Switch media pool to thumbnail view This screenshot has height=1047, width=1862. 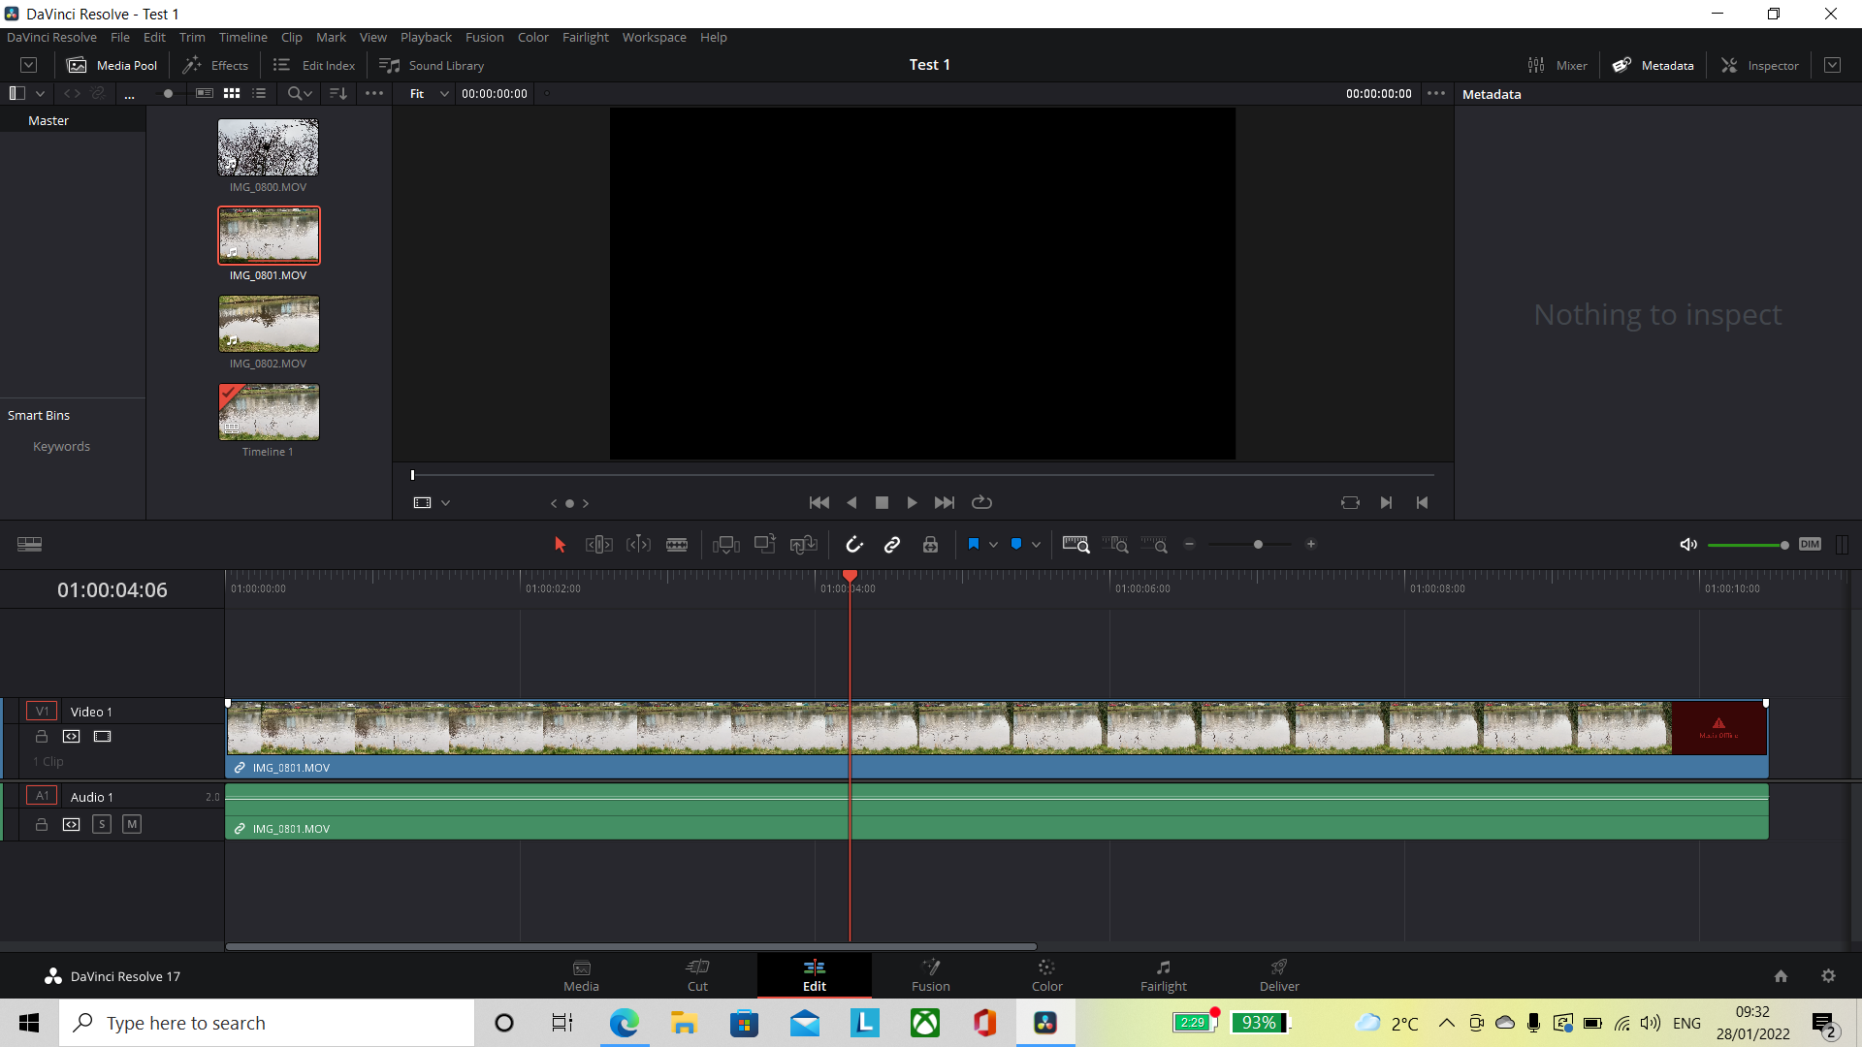pyautogui.click(x=232, y=94)
